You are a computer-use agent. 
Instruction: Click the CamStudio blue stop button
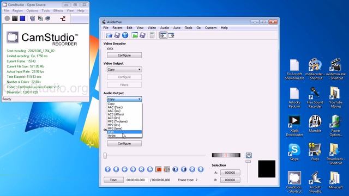(22, 19)
